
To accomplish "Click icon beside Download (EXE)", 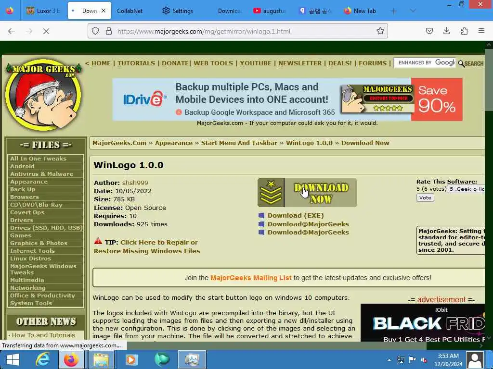I will click(261, 216).
